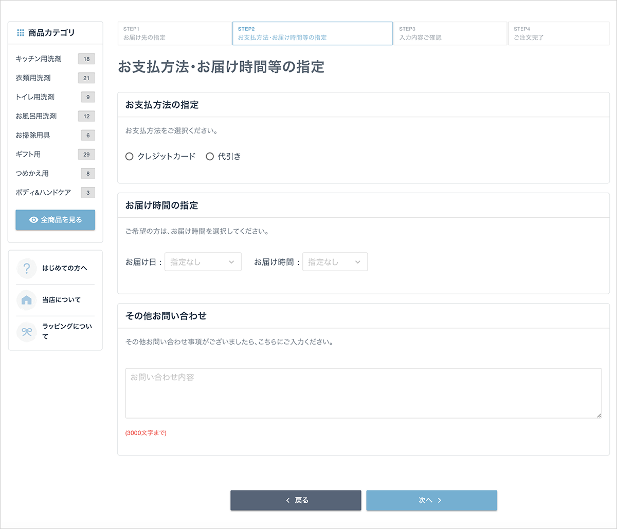Click the その他お問い合わせ section heading
The image size is (617, 529).
pos(166,316)
